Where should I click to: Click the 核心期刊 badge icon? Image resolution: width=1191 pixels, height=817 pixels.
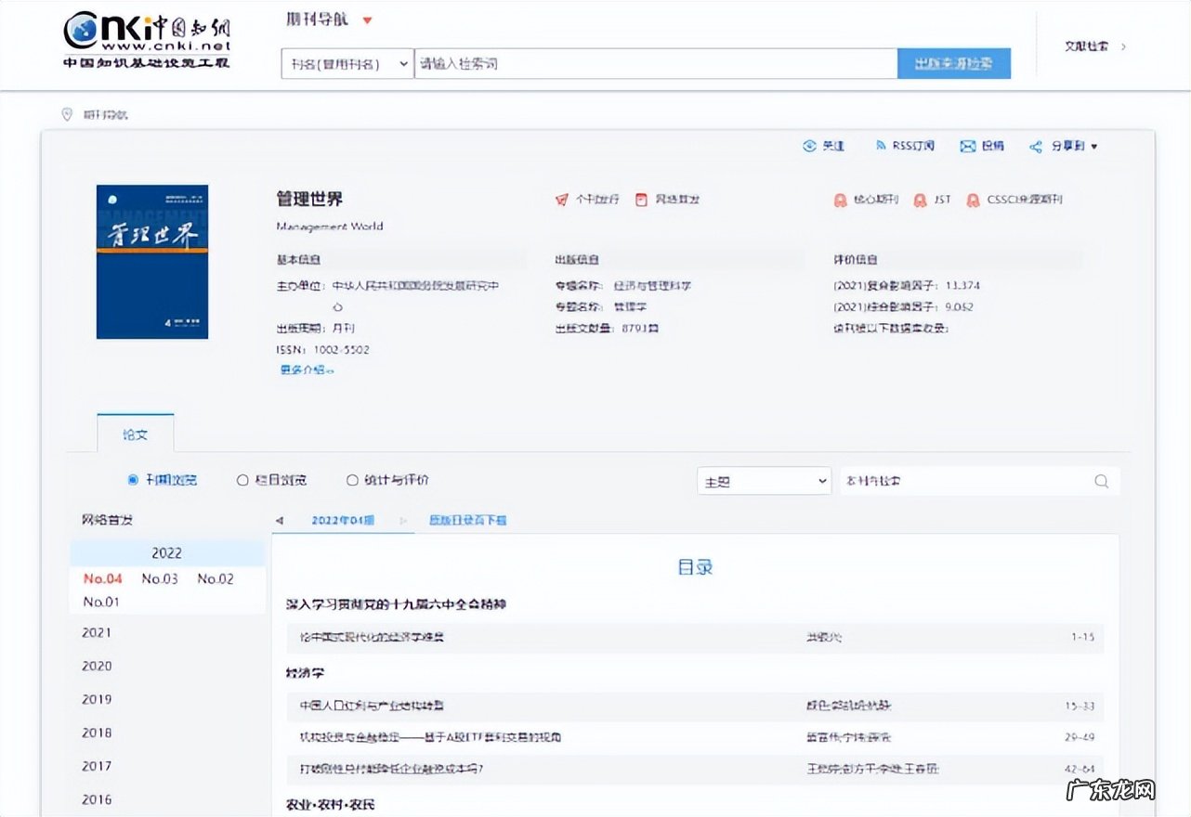tap(839, 201)
